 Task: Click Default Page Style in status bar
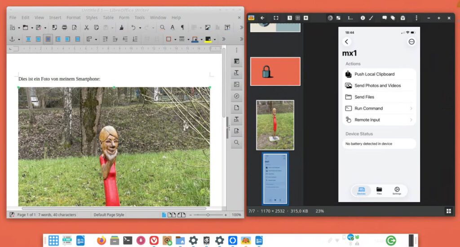(x=109, y=215)
